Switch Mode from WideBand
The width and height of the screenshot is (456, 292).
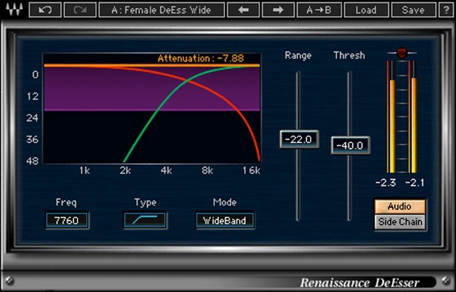coord(225,220)
